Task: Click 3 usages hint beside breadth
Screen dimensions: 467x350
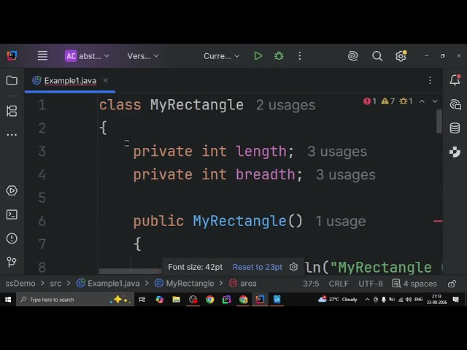Action: pos(346,175)
